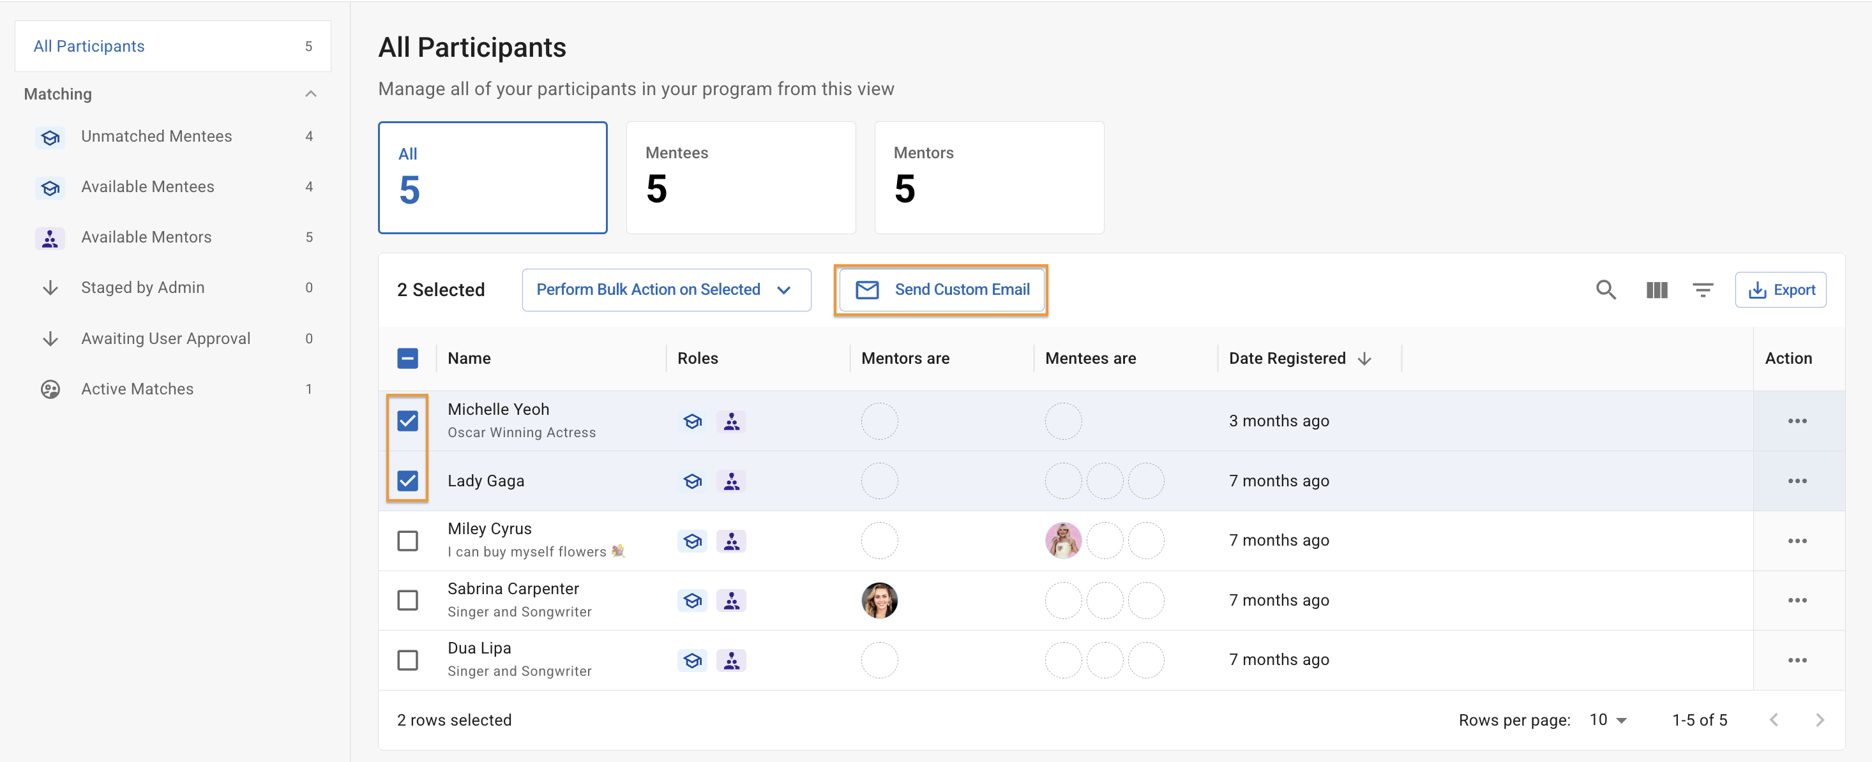Screen dimensions: 1872x762
Task: Click Send Custom Email button
Action: point(941,290)
